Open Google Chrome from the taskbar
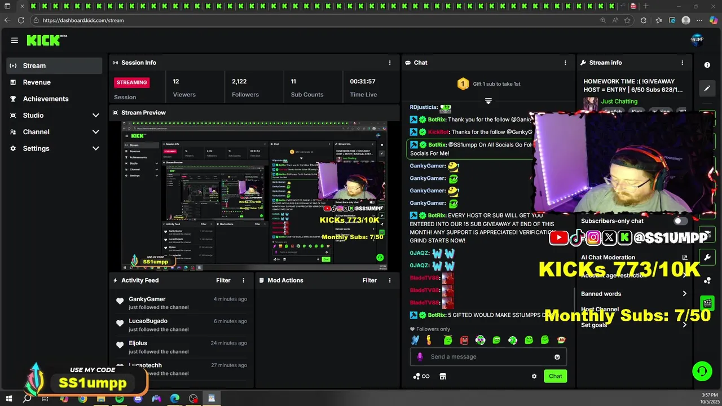The width and height of the screenshot is (722, 406). (83, 399)
